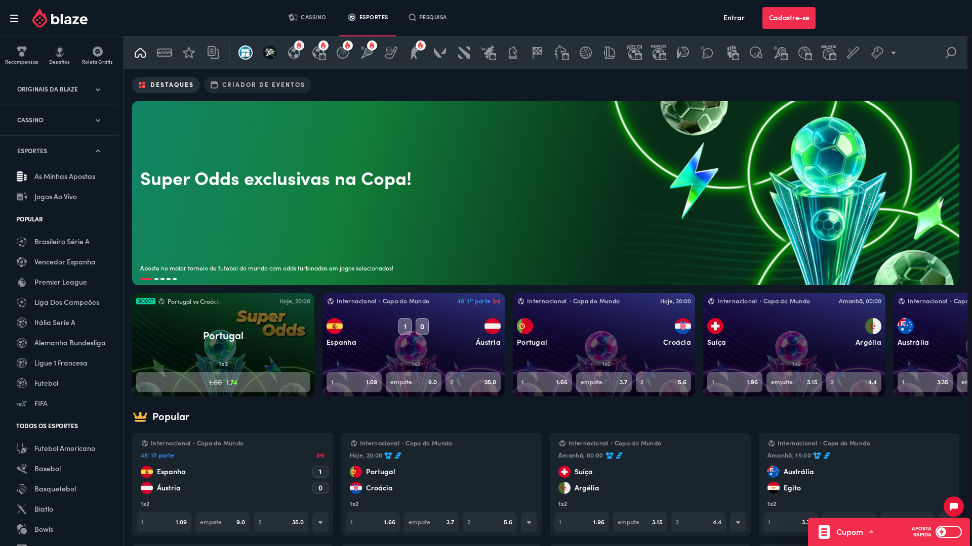This screenshot has width=972, height=546.
Task: Switch to Criador de Eventos tab
Action: [x=258, y=85]
